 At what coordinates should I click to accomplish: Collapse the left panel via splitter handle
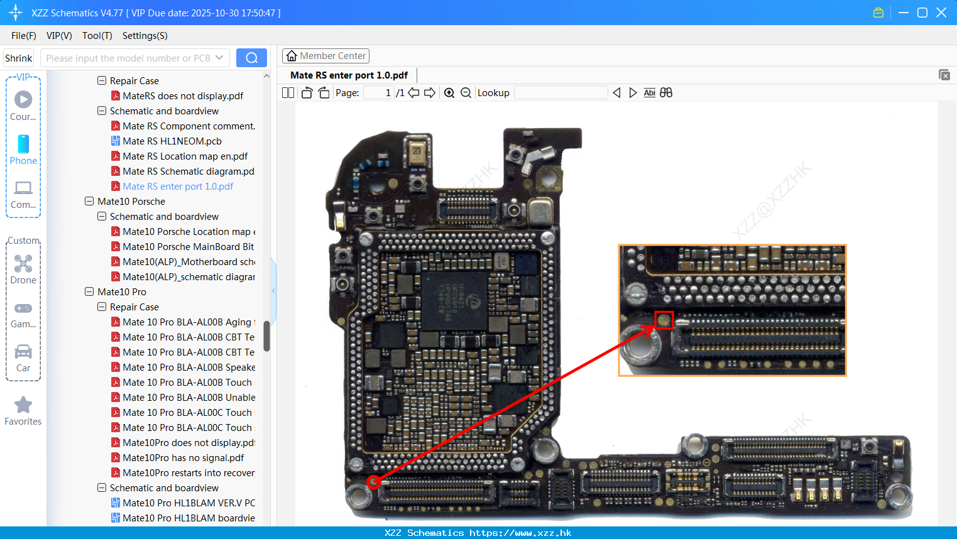tap(273, 290)
